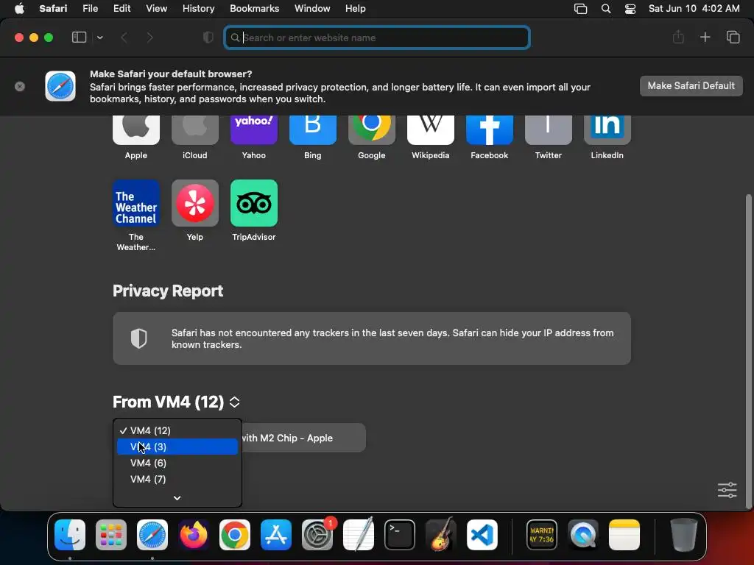
Task: Open The Weather Channel favorite
Action: click(136, 216)
